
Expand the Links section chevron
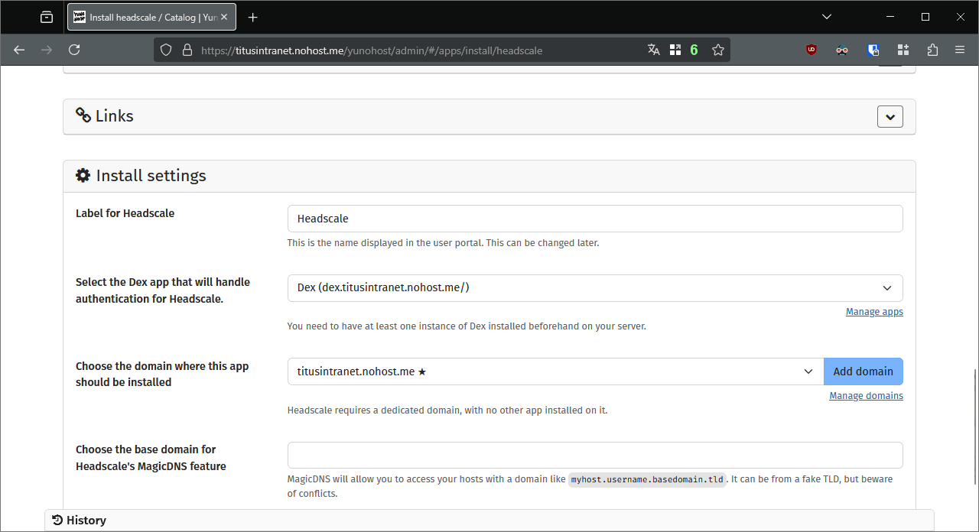click(890, 117)
